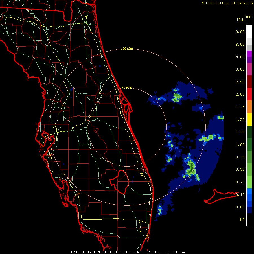
Task: Click the 2.50 legend value
Action: tap(240, 82)
